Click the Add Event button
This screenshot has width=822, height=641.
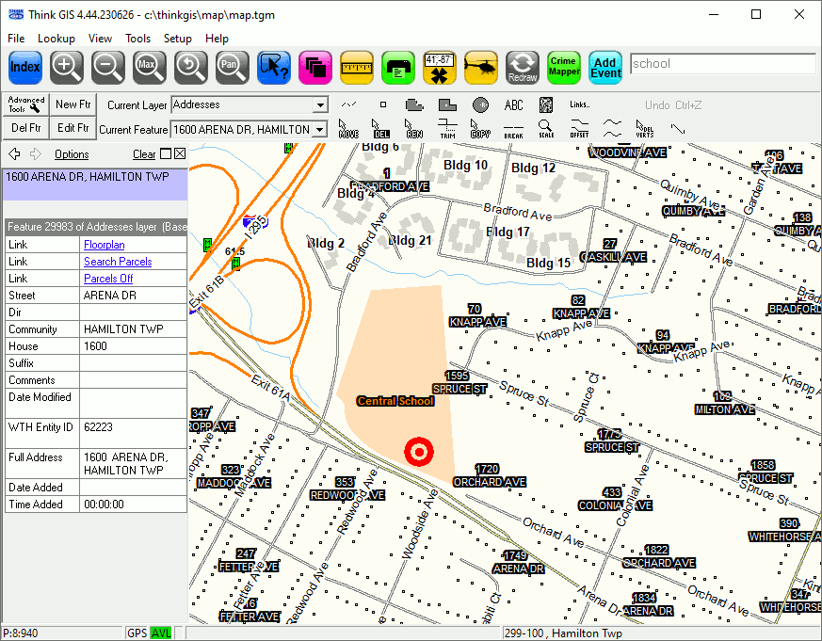coord(605,67)
